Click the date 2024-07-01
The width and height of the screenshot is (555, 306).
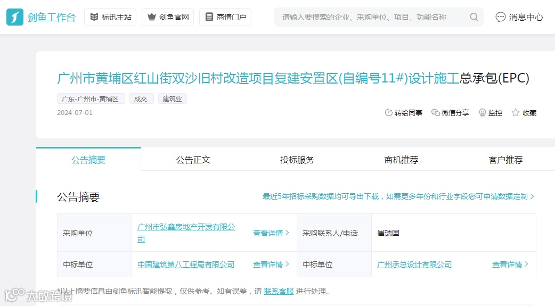click(75, 112)
